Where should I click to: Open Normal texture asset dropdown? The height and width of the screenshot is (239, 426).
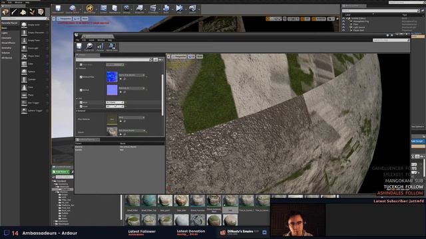pos(132,88)
